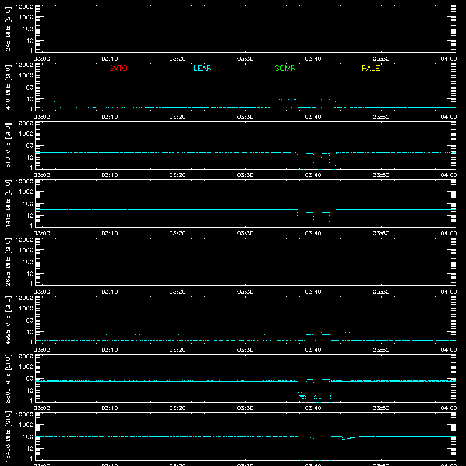
Task: Click the yellow PALE station label
Action: [370, 68]
